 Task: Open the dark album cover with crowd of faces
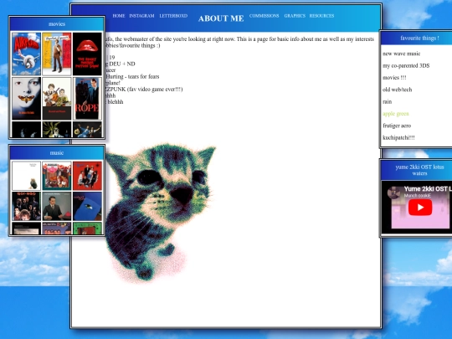(26, 207)
